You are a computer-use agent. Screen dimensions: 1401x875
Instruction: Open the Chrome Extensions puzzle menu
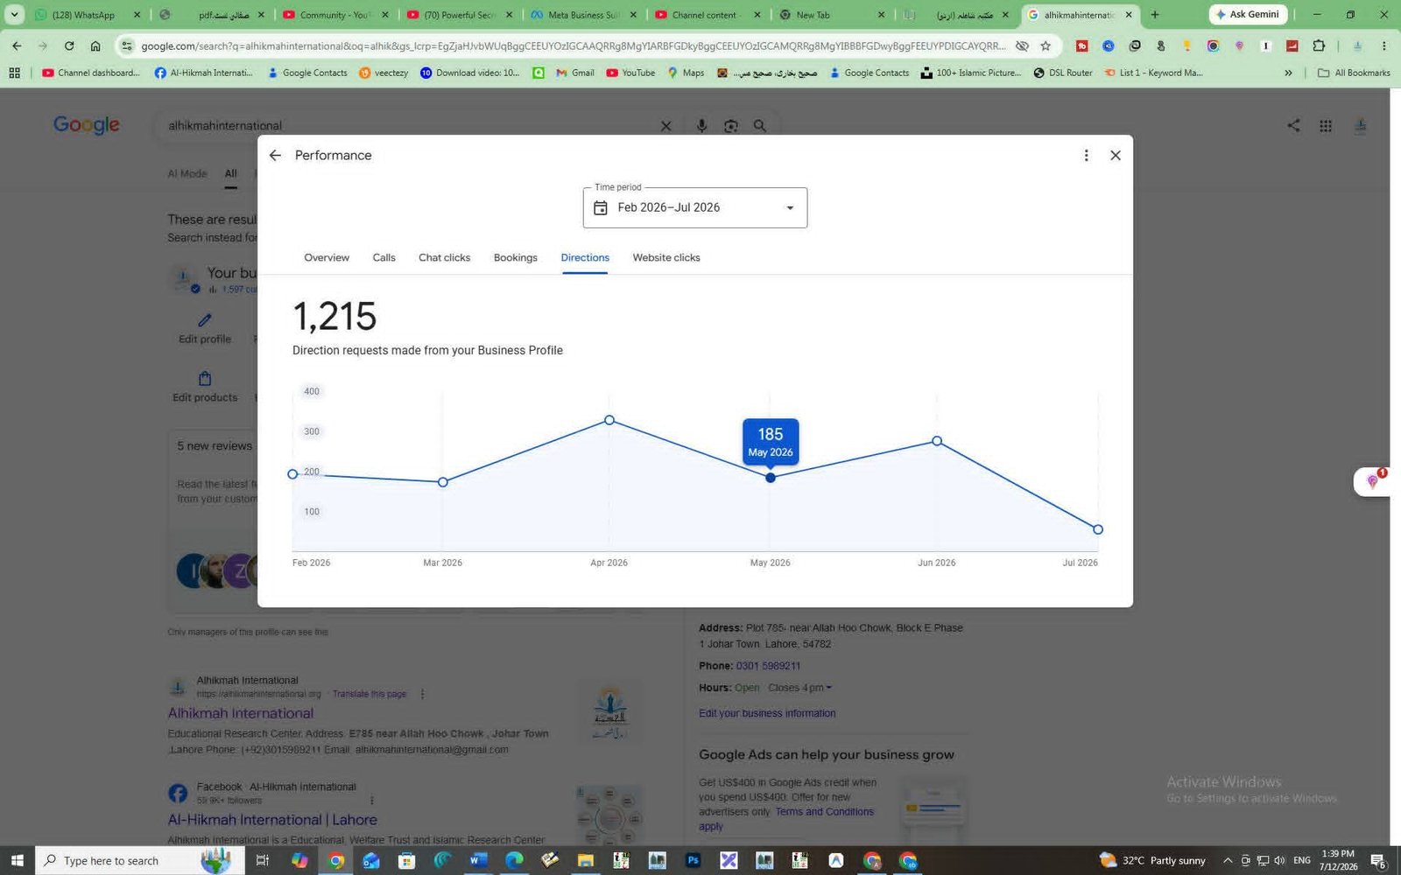pyautogui.click(x=1319, y=45)
